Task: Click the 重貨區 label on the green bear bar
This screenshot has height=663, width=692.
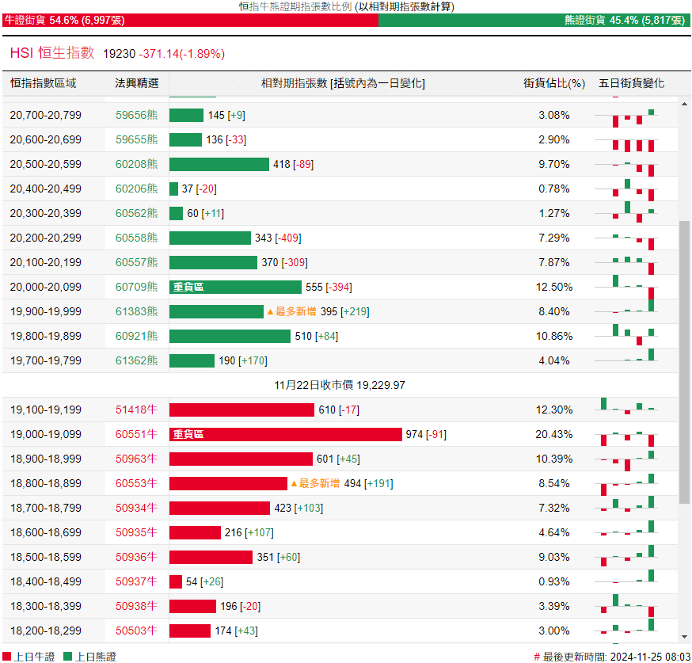Action: tap(188, 287)
